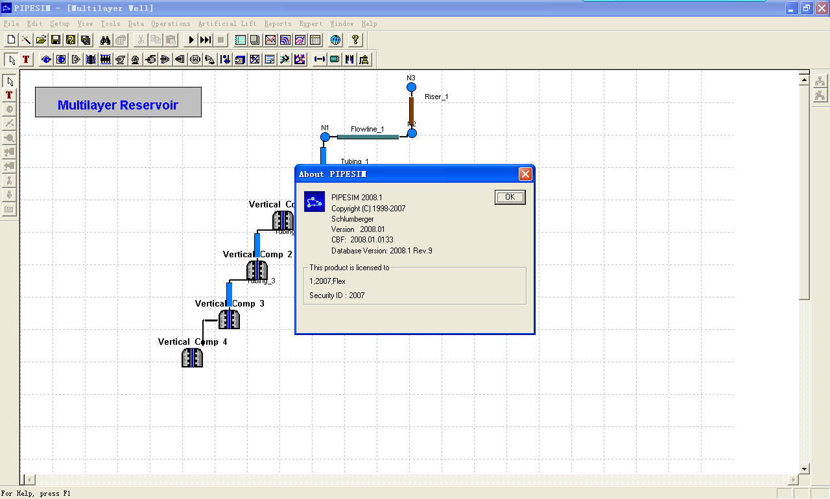Open the Help menu
Viewport: 830px width, 499px height.
pyautogui.click(x=369, y=24)
